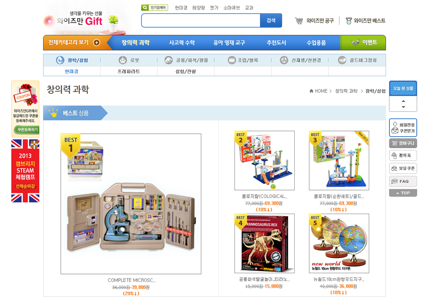Click the 골드버그장치 category icon
Screen dimensions: 428x300
(342, 60)
